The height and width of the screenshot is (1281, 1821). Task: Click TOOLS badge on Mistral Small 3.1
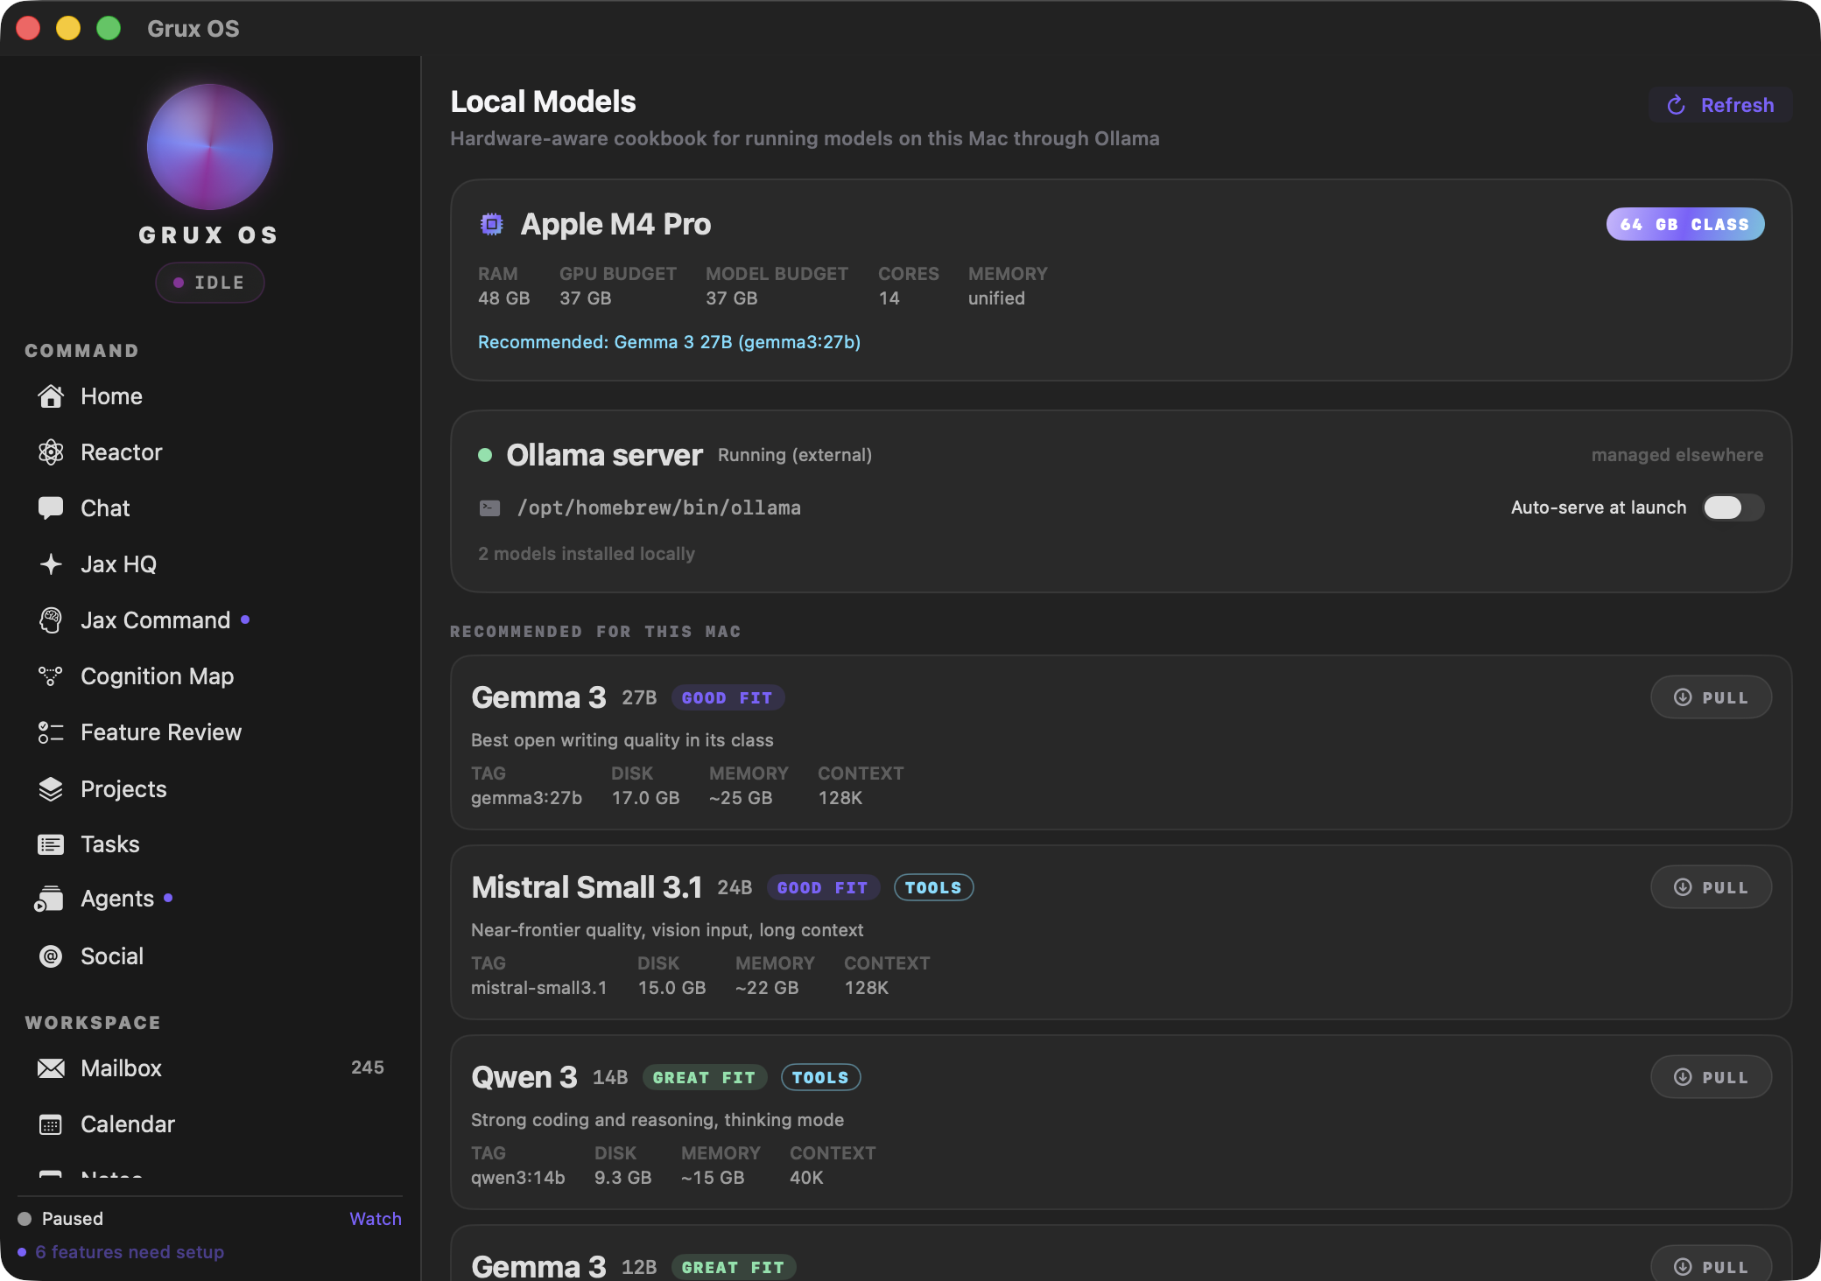point(933,887)
